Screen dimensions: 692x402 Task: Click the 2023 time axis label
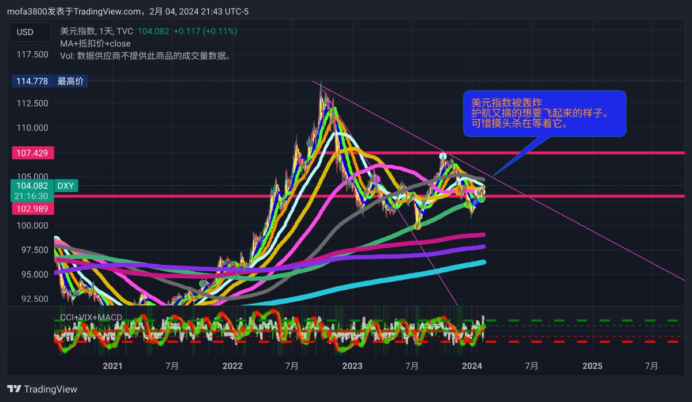[352, 366]
